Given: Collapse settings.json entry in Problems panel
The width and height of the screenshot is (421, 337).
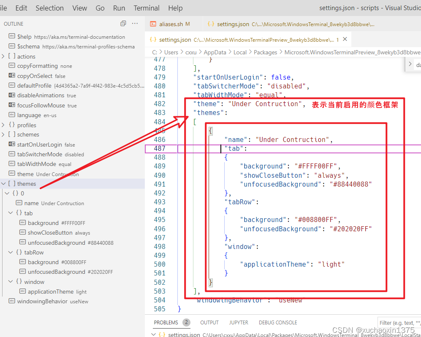Looking at the screenshot, I should pos(154,334).
